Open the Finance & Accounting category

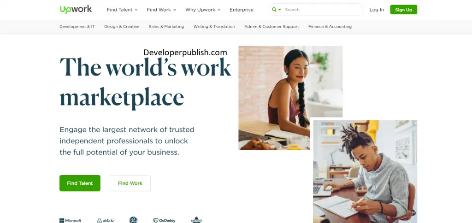pyautogui.click(x=330, y=26)
